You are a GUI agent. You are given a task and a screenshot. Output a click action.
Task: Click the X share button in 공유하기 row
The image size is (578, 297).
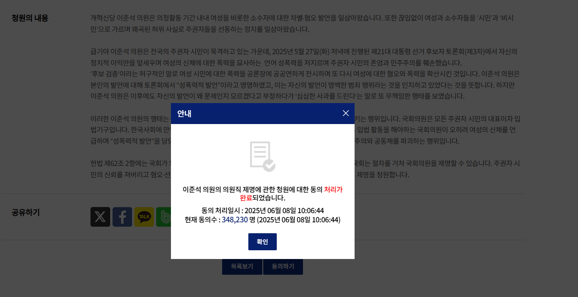pyautogui.click(x=100, y=217)
